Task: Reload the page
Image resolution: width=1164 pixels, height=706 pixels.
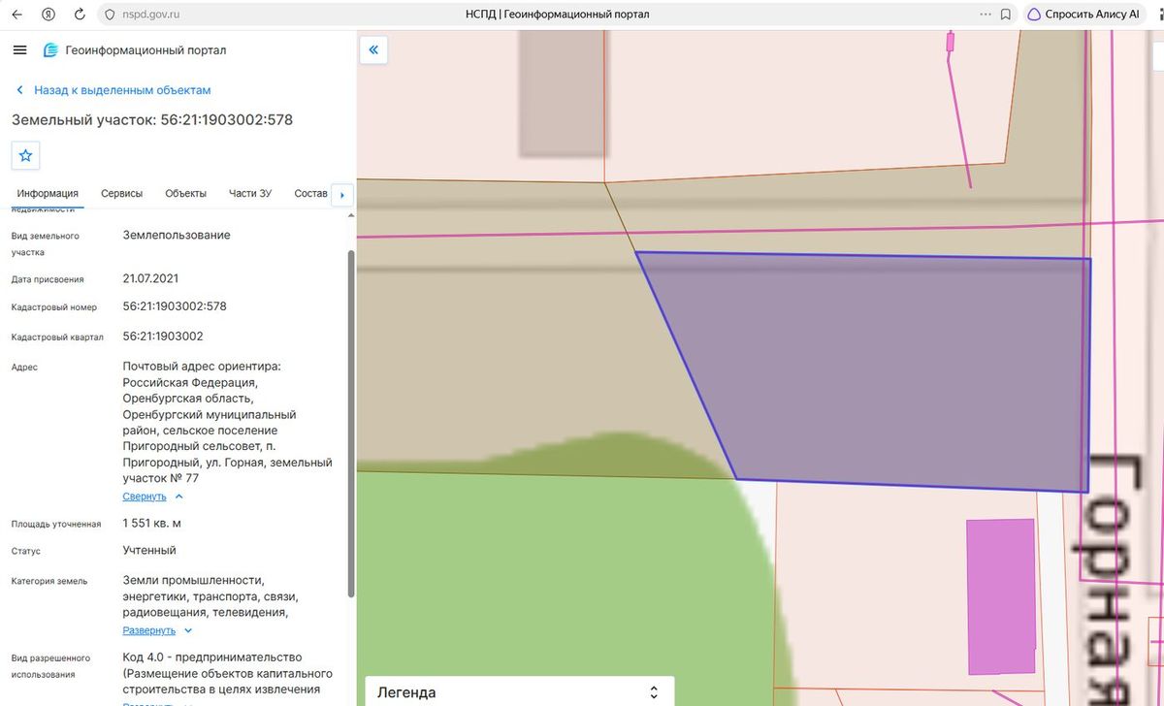Action: 79,15
